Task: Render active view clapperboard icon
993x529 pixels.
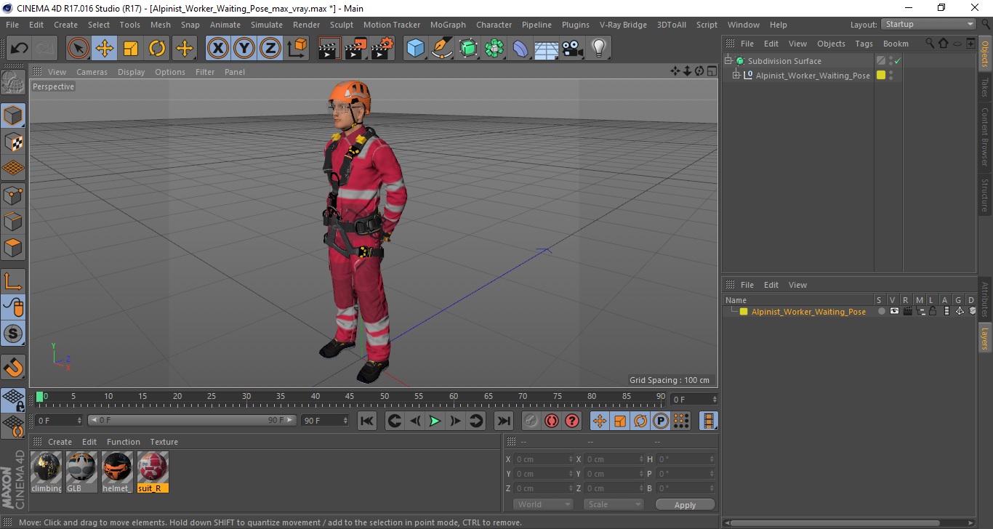Action: click(330, 49)
